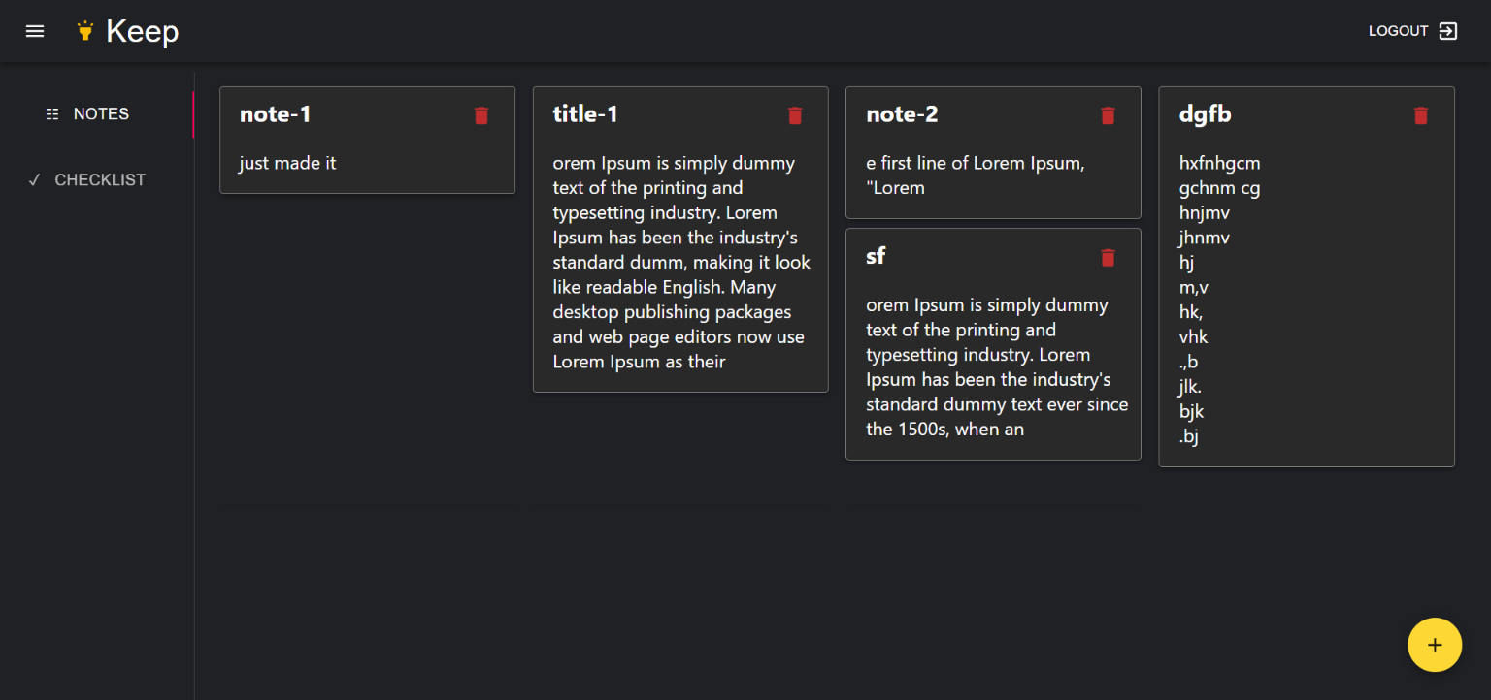Click the line 'jhnmv' in dgfb note

[1205, 238]
